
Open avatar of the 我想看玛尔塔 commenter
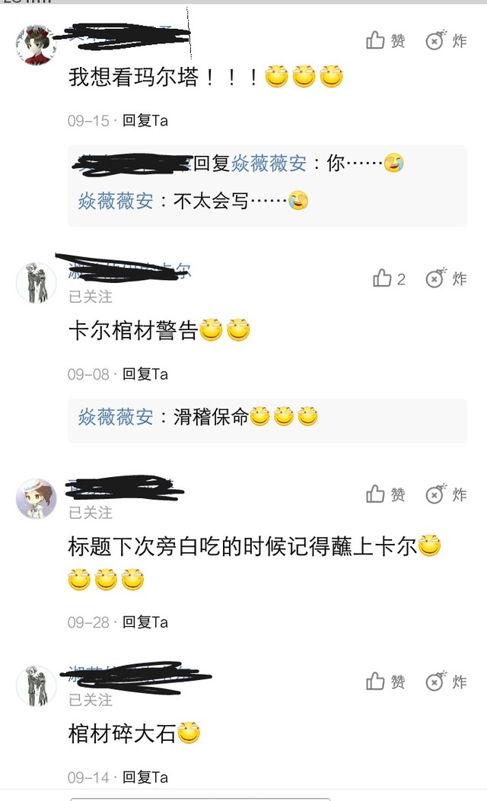pos(36,44)
